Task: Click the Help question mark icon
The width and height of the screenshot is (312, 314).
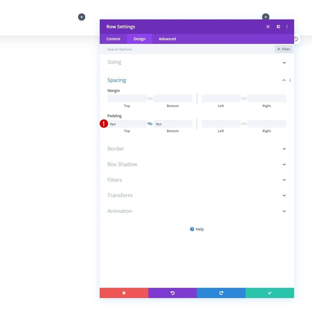Action: (192, 229)
